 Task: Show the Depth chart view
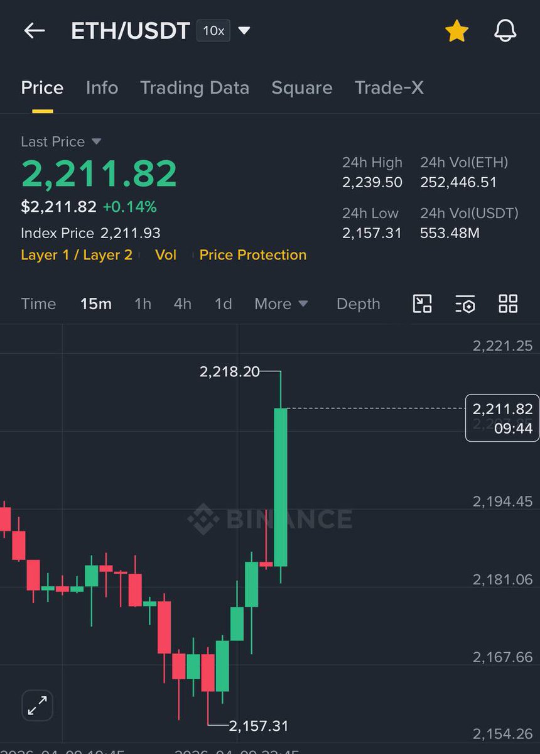click(x=359, y=304)
